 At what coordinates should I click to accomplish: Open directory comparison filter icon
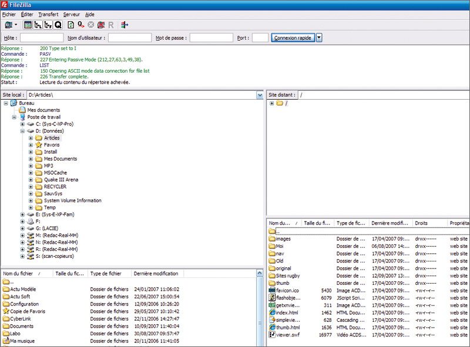[x=125, y=25]
